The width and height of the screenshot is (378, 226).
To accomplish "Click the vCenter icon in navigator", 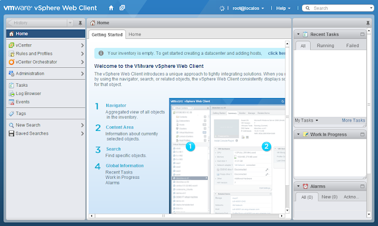I will [x=11, y=45].
